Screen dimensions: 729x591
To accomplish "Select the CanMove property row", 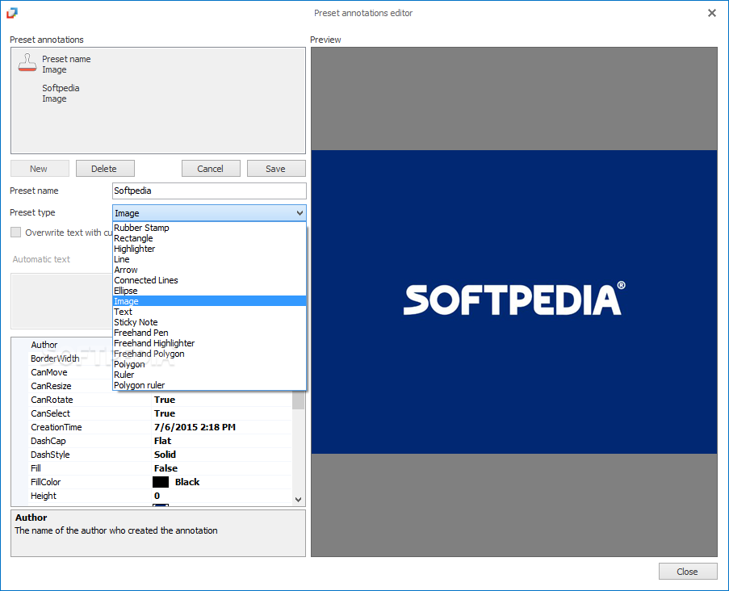I will tap(69, 372).
